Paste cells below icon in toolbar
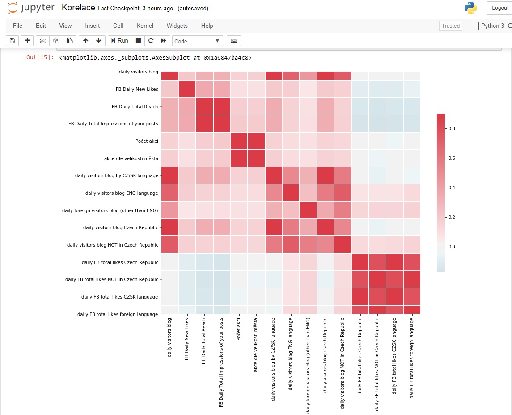This screenshot has width=512, height=415. 69,41
